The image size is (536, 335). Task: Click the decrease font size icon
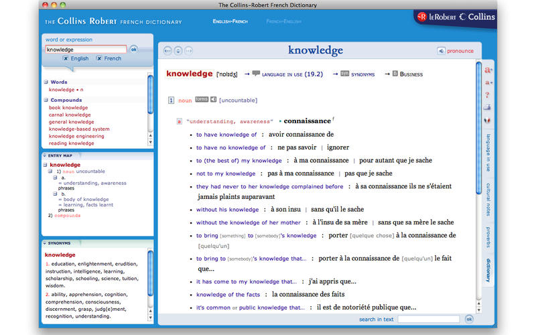[x=488, y=83]
